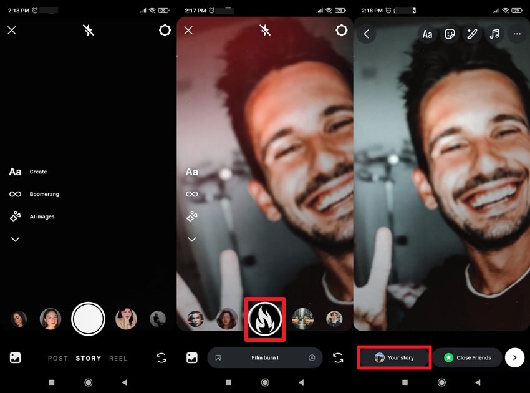Remove the Film burn I filter
The width and height of the screenshot is (530, 393).
[x=311, y=357]
